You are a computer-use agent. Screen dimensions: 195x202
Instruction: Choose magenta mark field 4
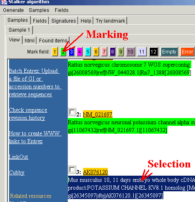(79, 52)
